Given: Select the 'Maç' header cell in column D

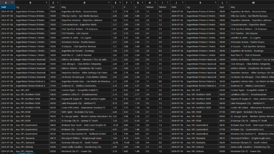Looking at the screenshot, I should click(86, 7).
